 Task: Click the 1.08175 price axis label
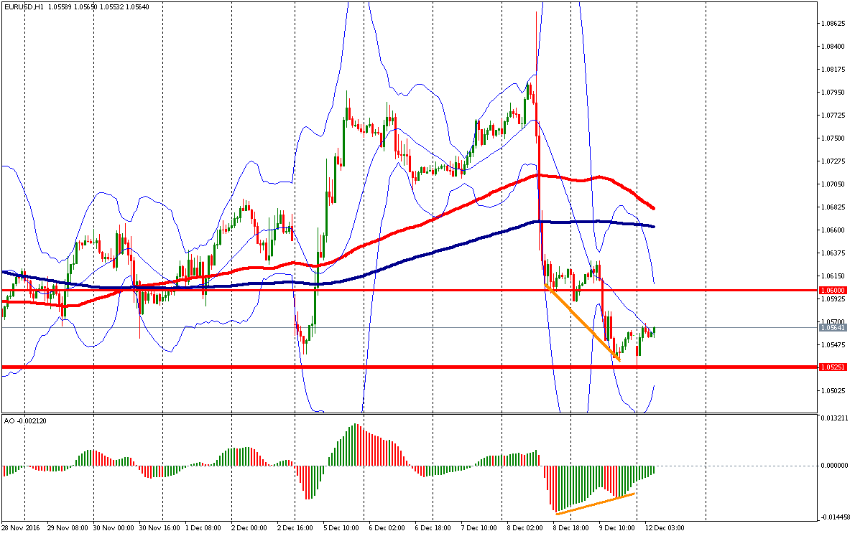[833, 69]
